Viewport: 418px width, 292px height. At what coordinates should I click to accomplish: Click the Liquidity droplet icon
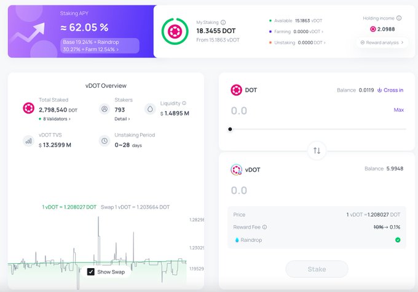(150, 109)
